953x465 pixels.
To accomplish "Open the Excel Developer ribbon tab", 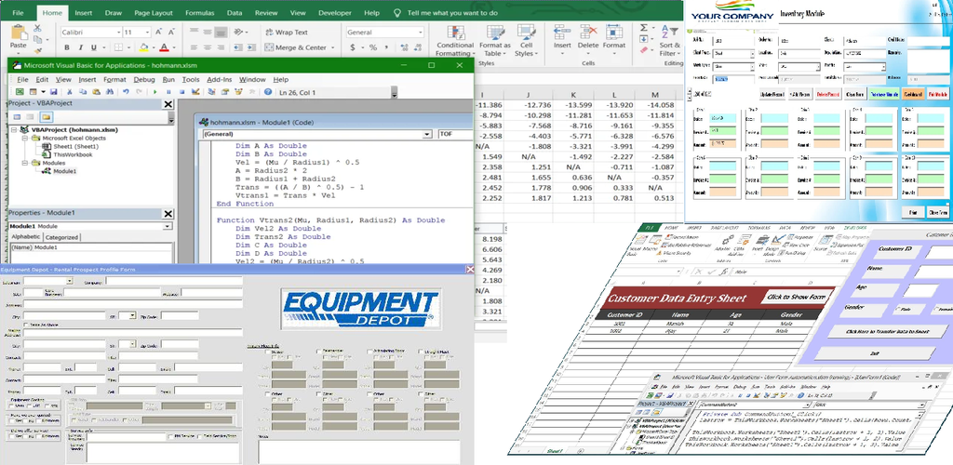I will 335,13.
